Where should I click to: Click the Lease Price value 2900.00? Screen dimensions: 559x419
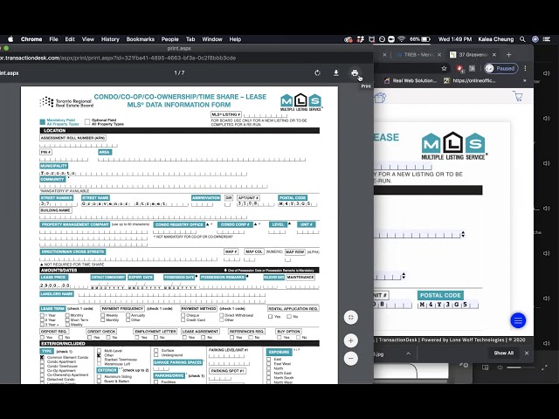click(55, 285)
